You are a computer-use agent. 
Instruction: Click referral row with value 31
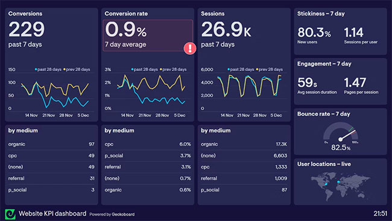coord(51,178)
